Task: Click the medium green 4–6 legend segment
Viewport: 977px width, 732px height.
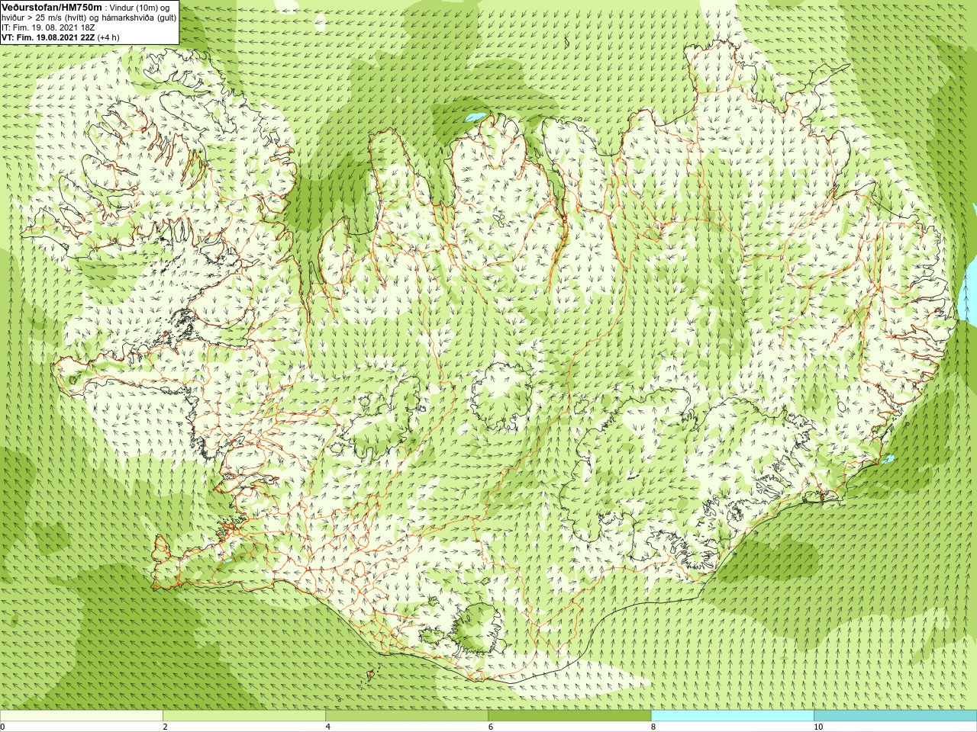Action: click(x=407, y=716)
